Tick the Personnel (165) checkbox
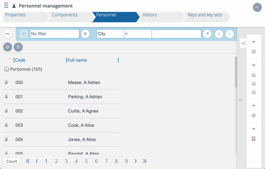The width and height of the screenshot is (265, 169). [x=7, y=69]
